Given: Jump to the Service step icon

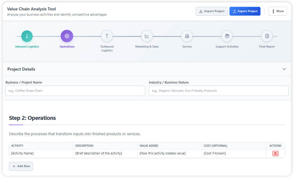Looking at the screenshot, I should (x=187, y=36).
